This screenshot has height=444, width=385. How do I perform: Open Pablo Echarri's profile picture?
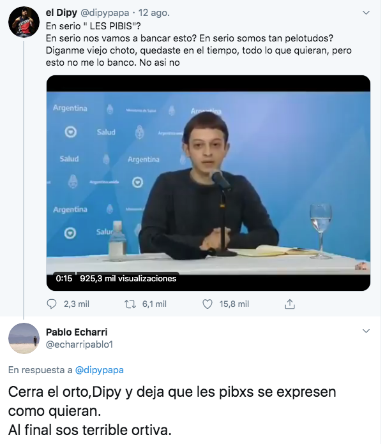click(23, 338)
